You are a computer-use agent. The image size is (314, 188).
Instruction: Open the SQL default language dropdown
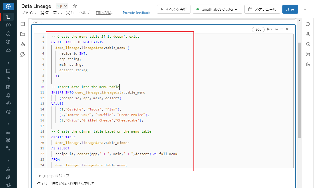[62, 6]
